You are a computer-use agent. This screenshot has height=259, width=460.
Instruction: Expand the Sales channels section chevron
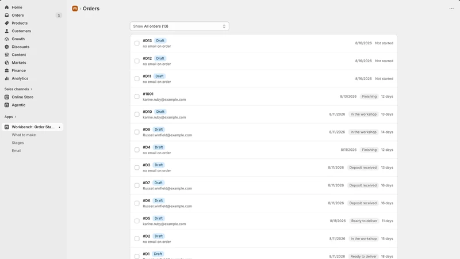pyautogui.click(x=32, y=89)
